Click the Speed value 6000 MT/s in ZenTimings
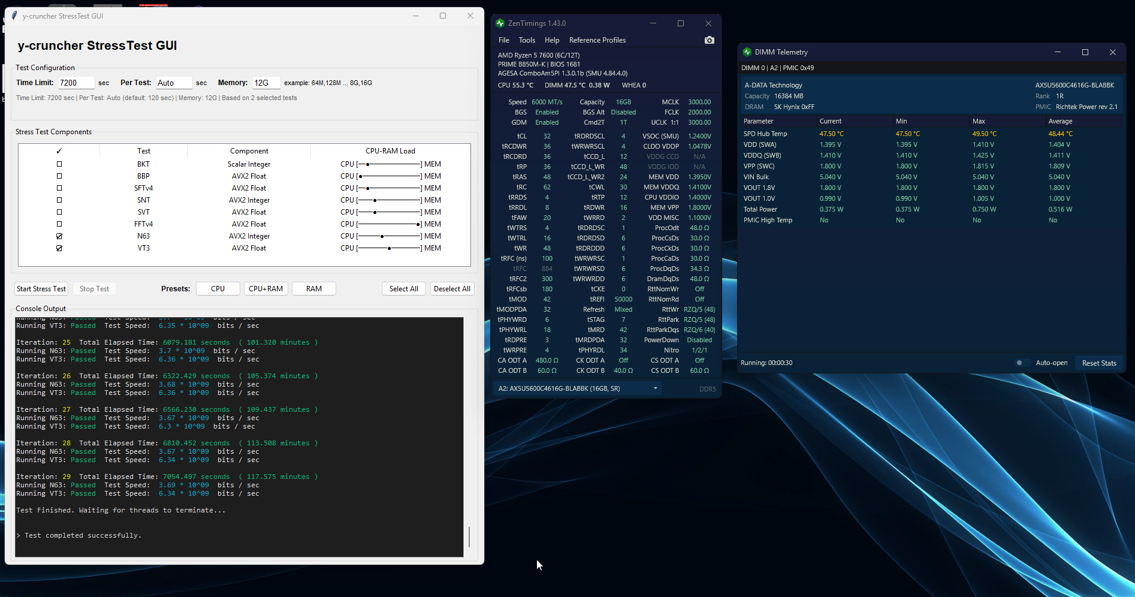Screen dimensions: 1135x597 pyautogui.click(x=547, y=102)
